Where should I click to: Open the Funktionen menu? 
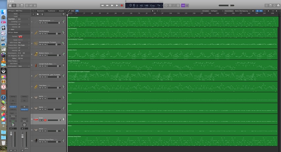coord(52,11)
